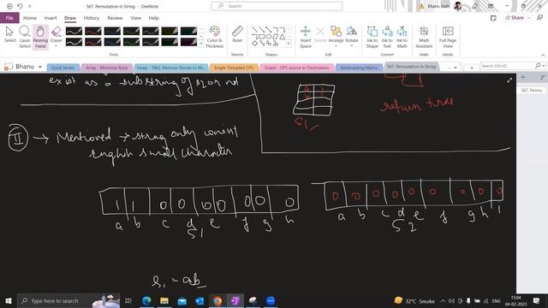Expand the Shapes gallery more arrow
The image size is (548, 308).
click(289, 44)
